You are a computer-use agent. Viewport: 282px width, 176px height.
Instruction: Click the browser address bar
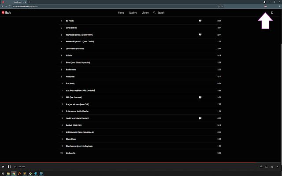[115, 6]
